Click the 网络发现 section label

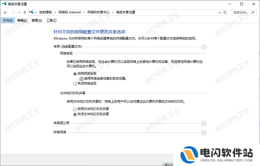[66, 53]
